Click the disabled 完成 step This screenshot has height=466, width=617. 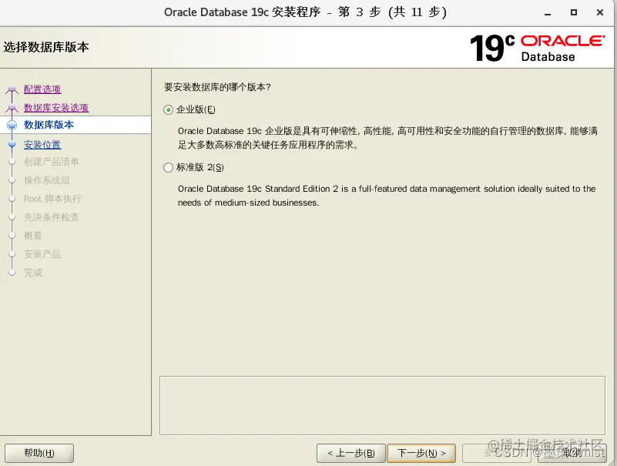[33, 273]
